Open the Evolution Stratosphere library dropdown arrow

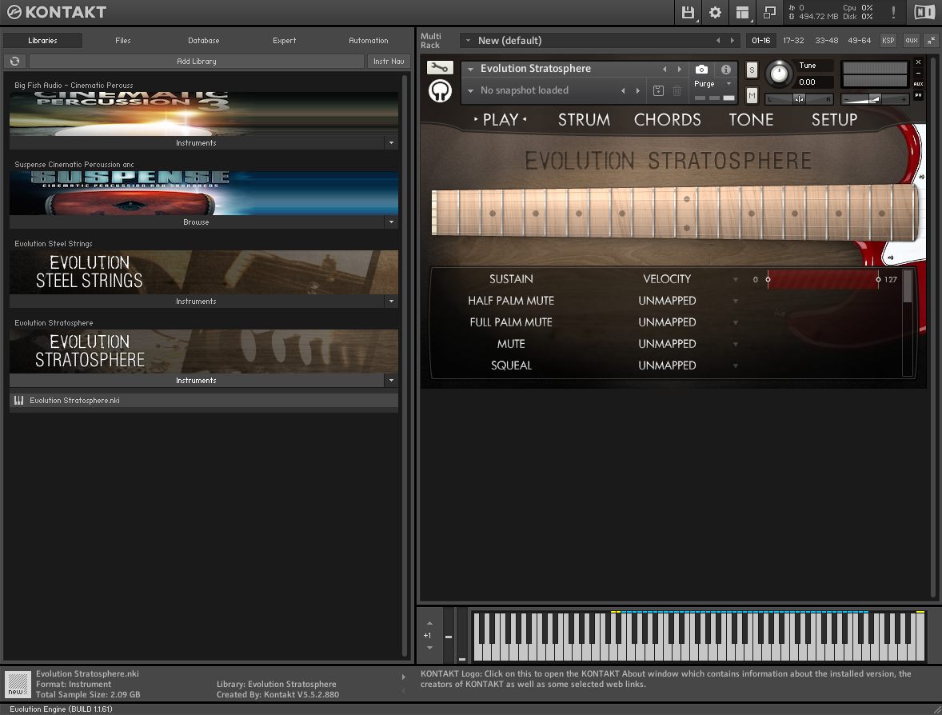click(391, 381)
